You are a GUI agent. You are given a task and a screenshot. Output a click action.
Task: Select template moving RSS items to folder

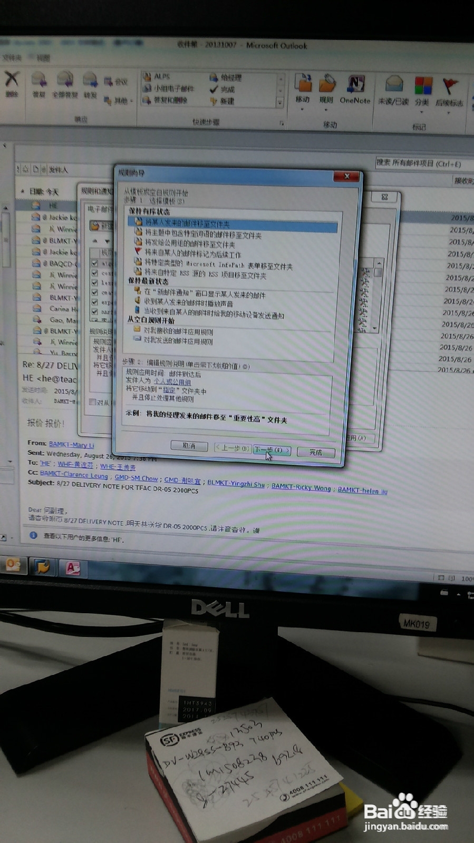(x=200, y=275)
